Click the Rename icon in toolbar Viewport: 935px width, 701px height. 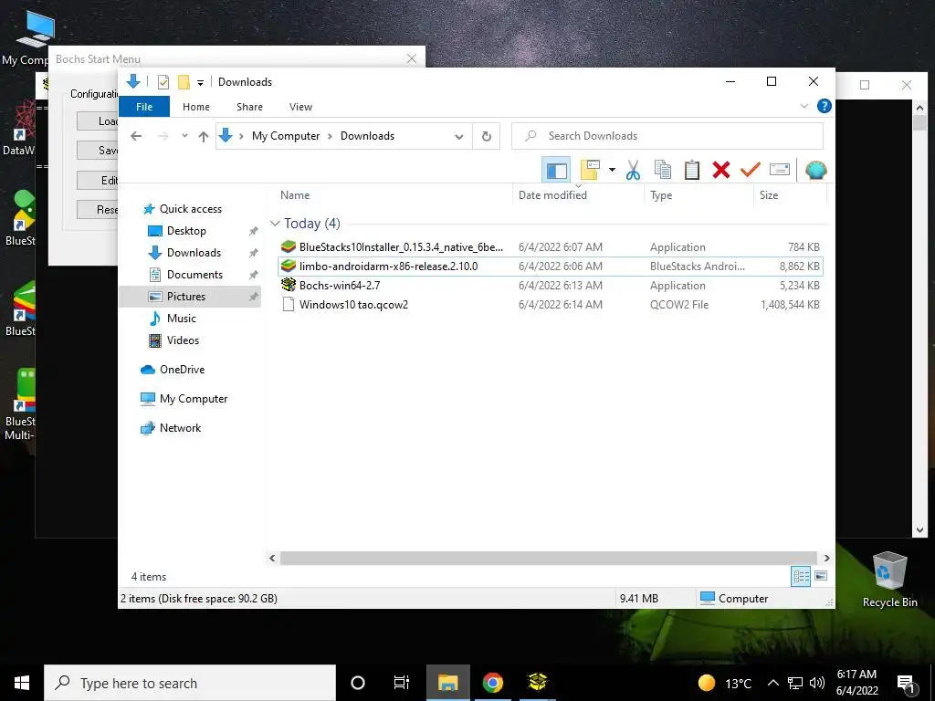coord(780,170)
